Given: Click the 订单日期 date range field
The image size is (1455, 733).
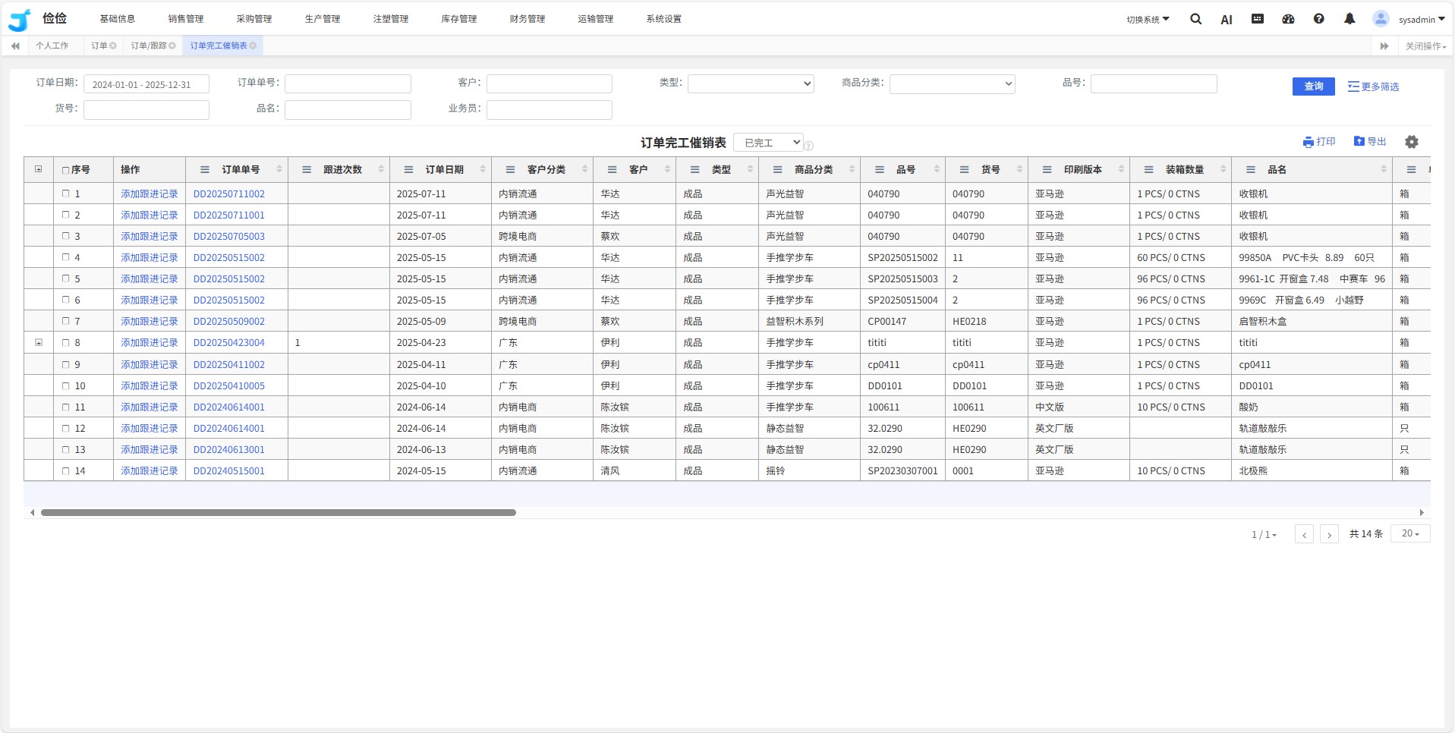Looking at the screenshot, I should [146, 84].
